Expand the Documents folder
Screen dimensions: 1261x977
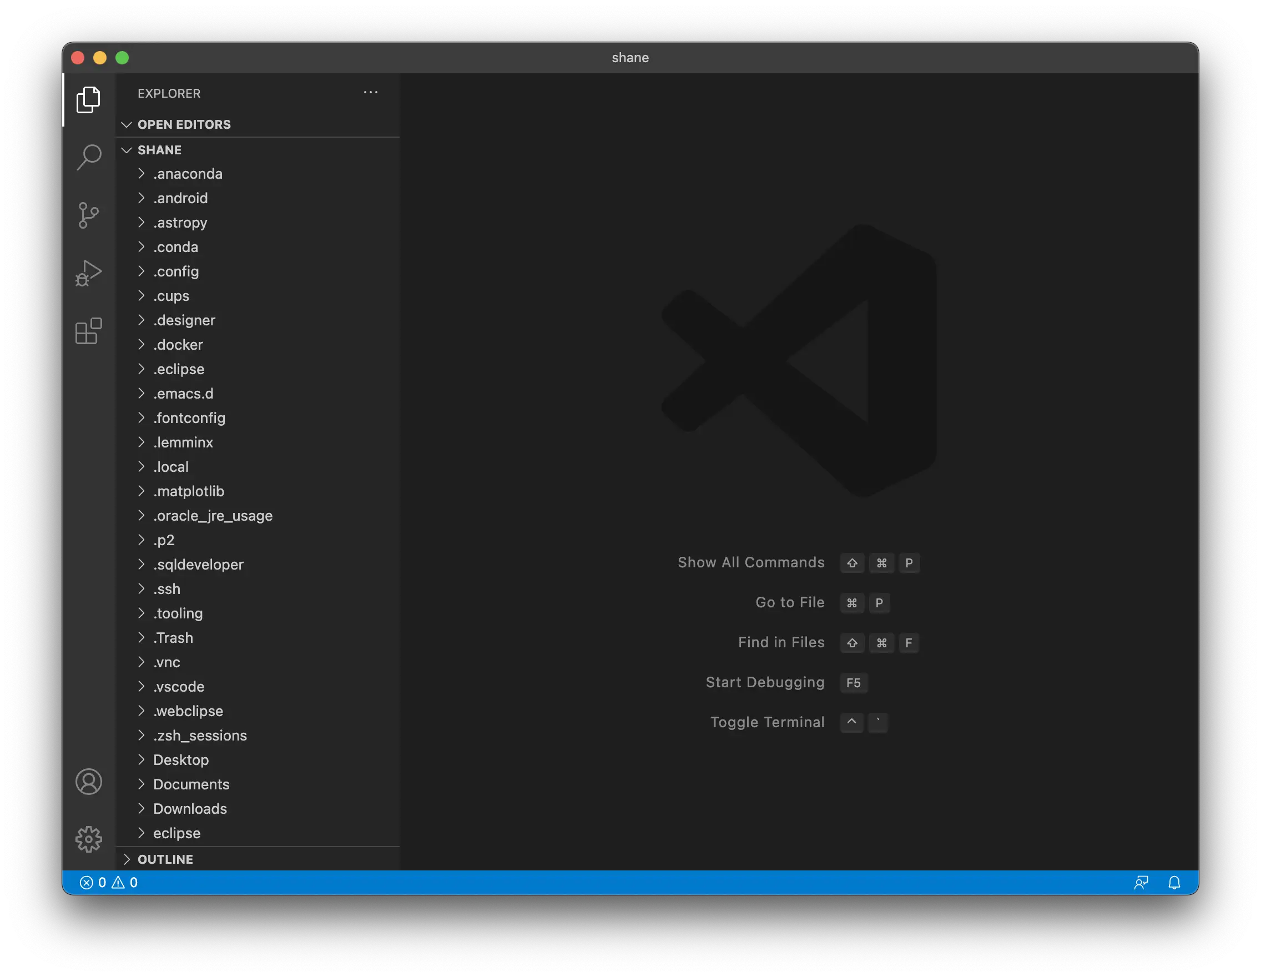[x=191, y=784]
